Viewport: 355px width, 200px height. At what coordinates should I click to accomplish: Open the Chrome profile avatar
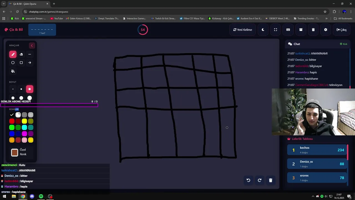[x=344, y=12]
